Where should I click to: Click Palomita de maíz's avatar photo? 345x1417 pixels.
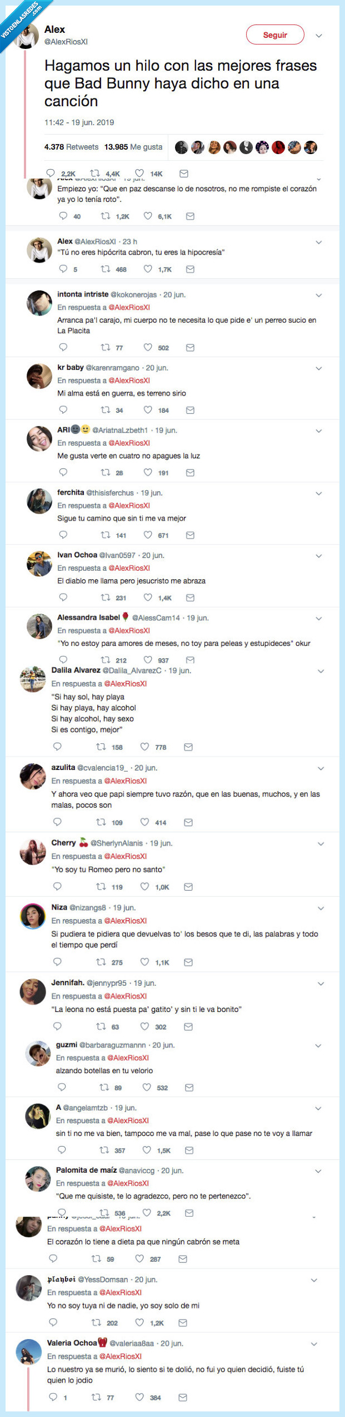click(x=38, y=1179)
